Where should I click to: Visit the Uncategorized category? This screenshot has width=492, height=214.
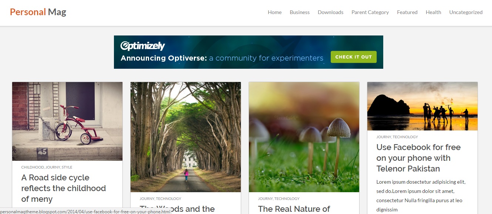[x=466, y=12]
